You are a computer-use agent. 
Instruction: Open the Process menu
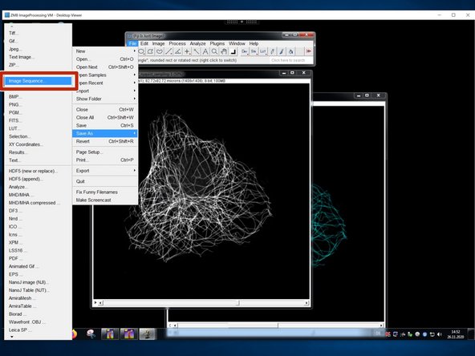177,43
